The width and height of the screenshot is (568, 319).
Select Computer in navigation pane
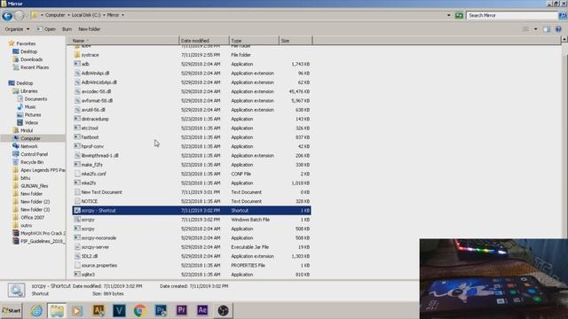click(x=30, y=138)
